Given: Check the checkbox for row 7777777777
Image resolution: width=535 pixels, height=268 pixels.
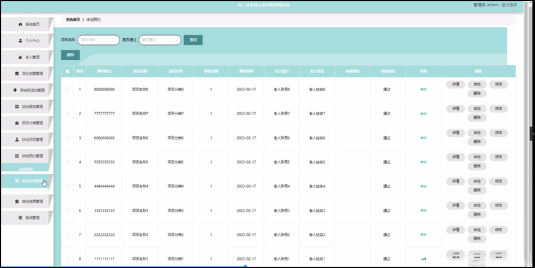Looking at the screenshot, I should click(x=67, y=114).
